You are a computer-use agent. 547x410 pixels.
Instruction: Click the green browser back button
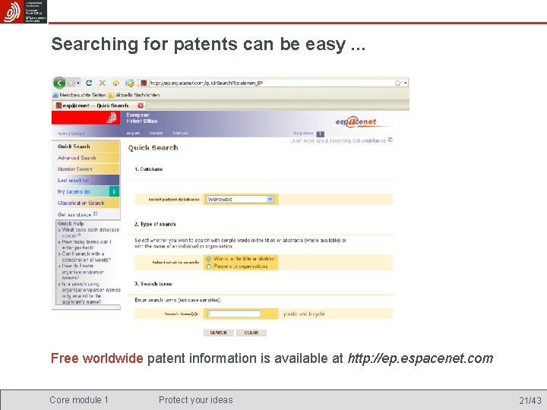pyautogui.click(x=59, y=83)
